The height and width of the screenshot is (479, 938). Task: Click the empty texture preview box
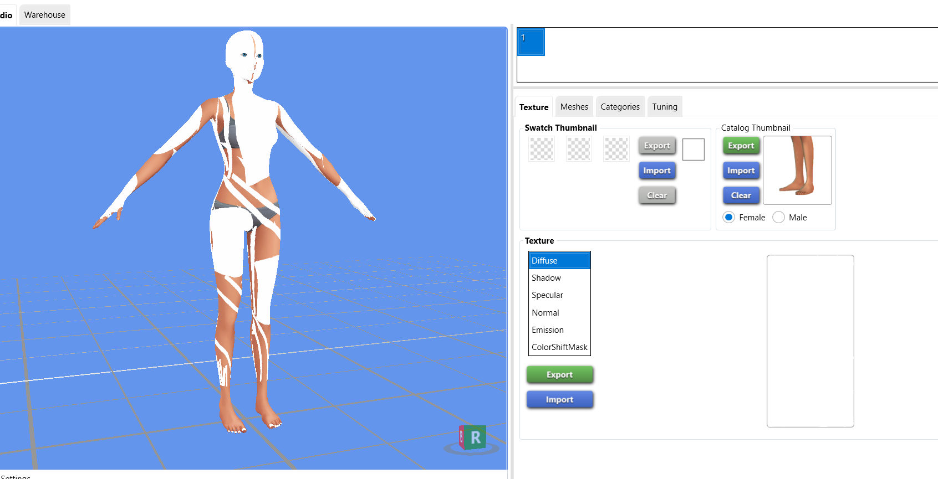coord(810,341)
